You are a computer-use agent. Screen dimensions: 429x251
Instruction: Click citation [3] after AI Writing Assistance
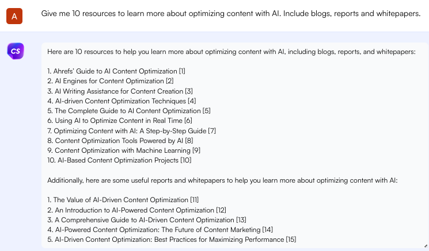189,91
